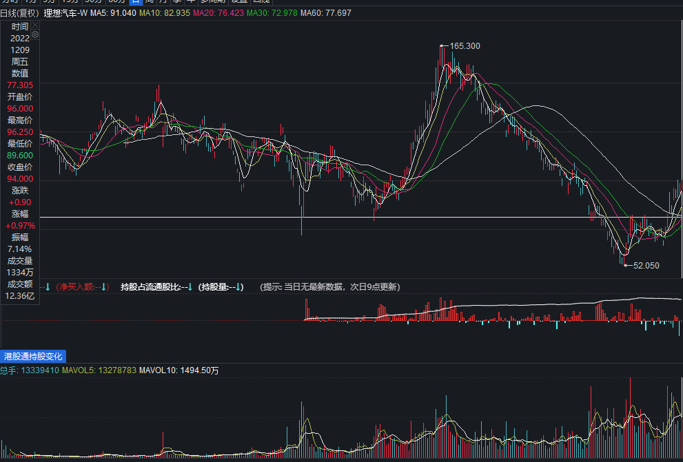Select the 60分 minute period tab
Screen dimensions: 683x462
pyautogui.click(x=116, y=2)
